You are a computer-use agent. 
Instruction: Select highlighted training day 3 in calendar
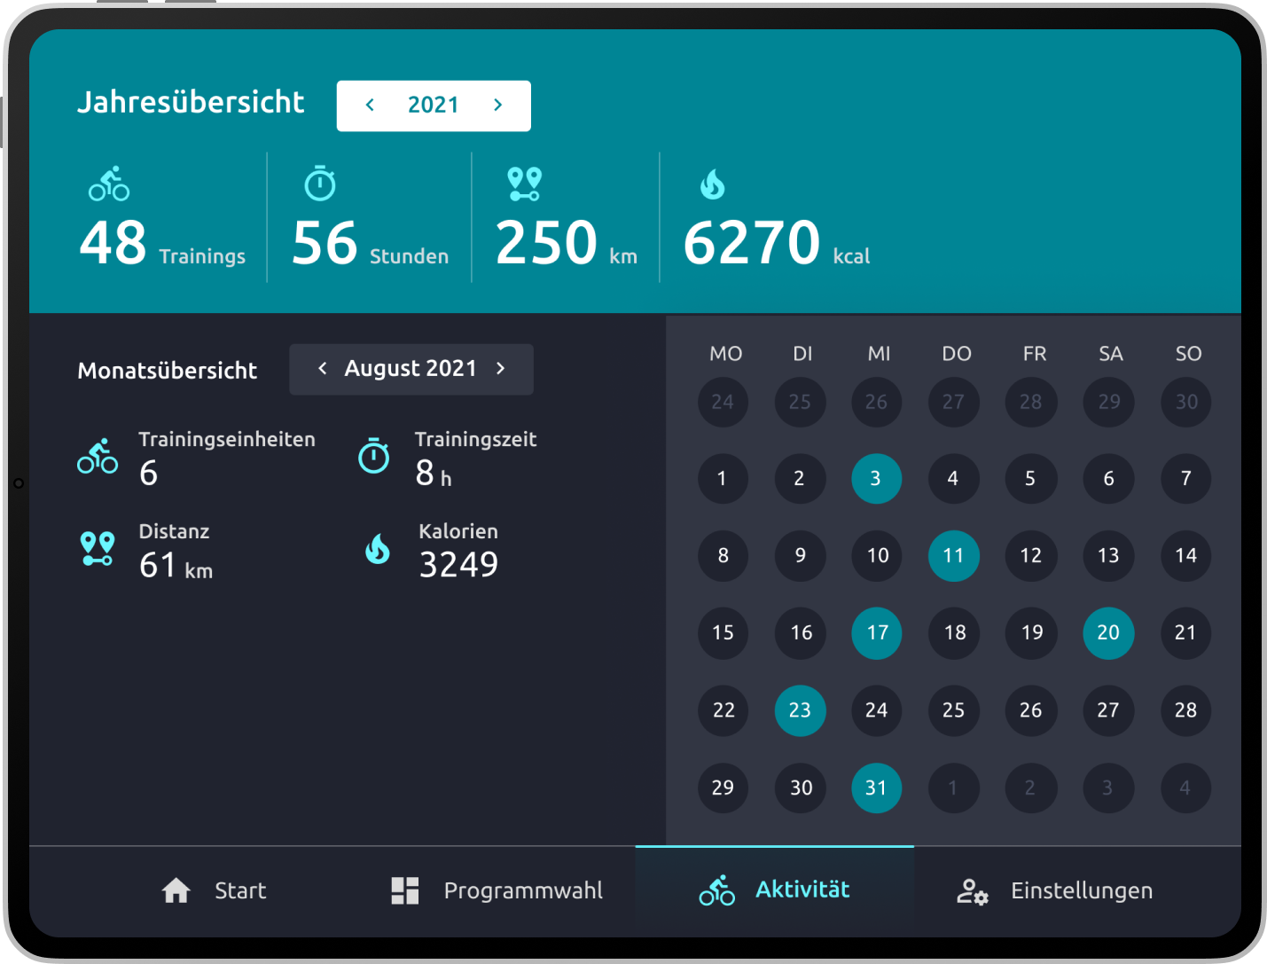click(x=876, y=479)
